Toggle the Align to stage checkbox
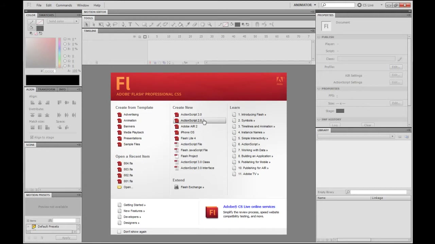435x244 pixels. pos(32,137)
